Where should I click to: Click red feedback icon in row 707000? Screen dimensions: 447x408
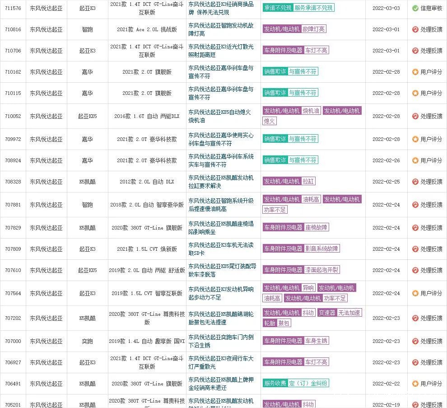pyautogui.click(x=415, y=341)
